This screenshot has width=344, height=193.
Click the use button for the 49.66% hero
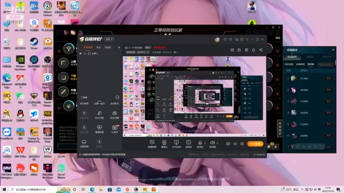(329, 90)
